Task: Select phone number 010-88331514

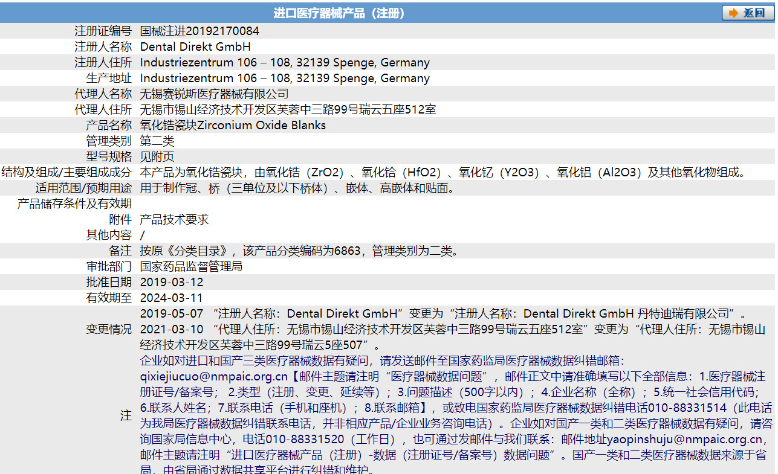Action: point(687,408)
